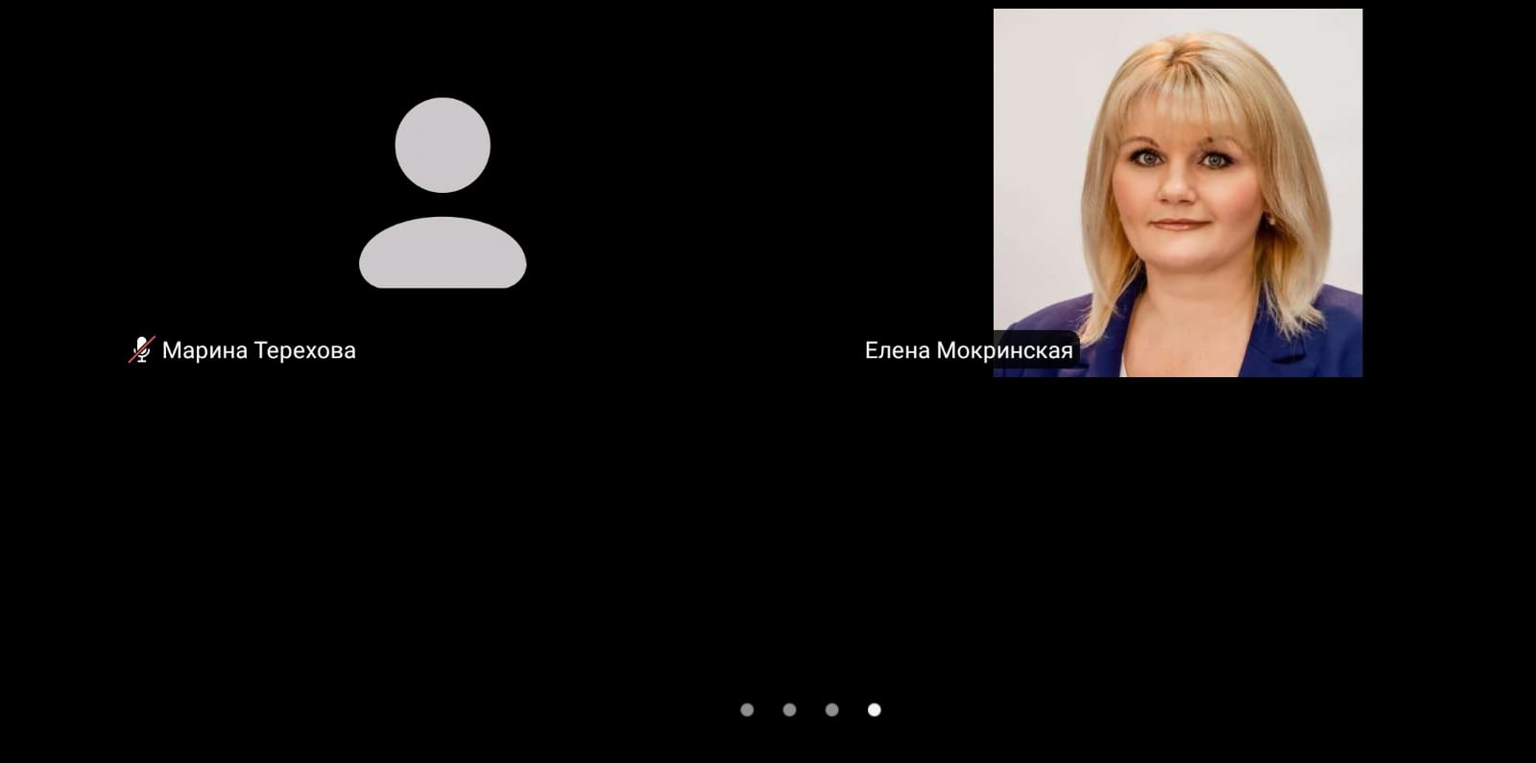Click the name label Елена Мокринская

click(x=969, y=350)
